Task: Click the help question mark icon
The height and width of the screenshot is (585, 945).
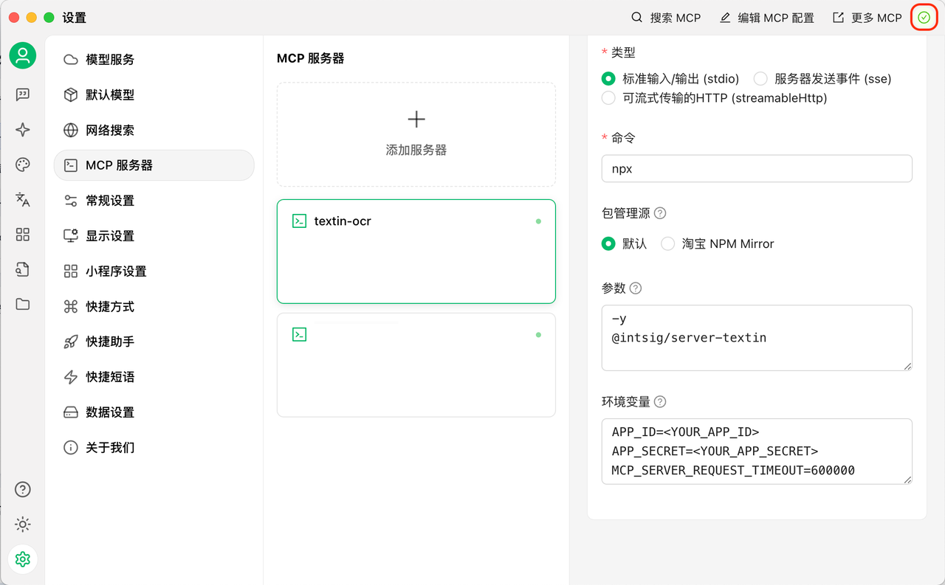Action: tap(22, 489)
